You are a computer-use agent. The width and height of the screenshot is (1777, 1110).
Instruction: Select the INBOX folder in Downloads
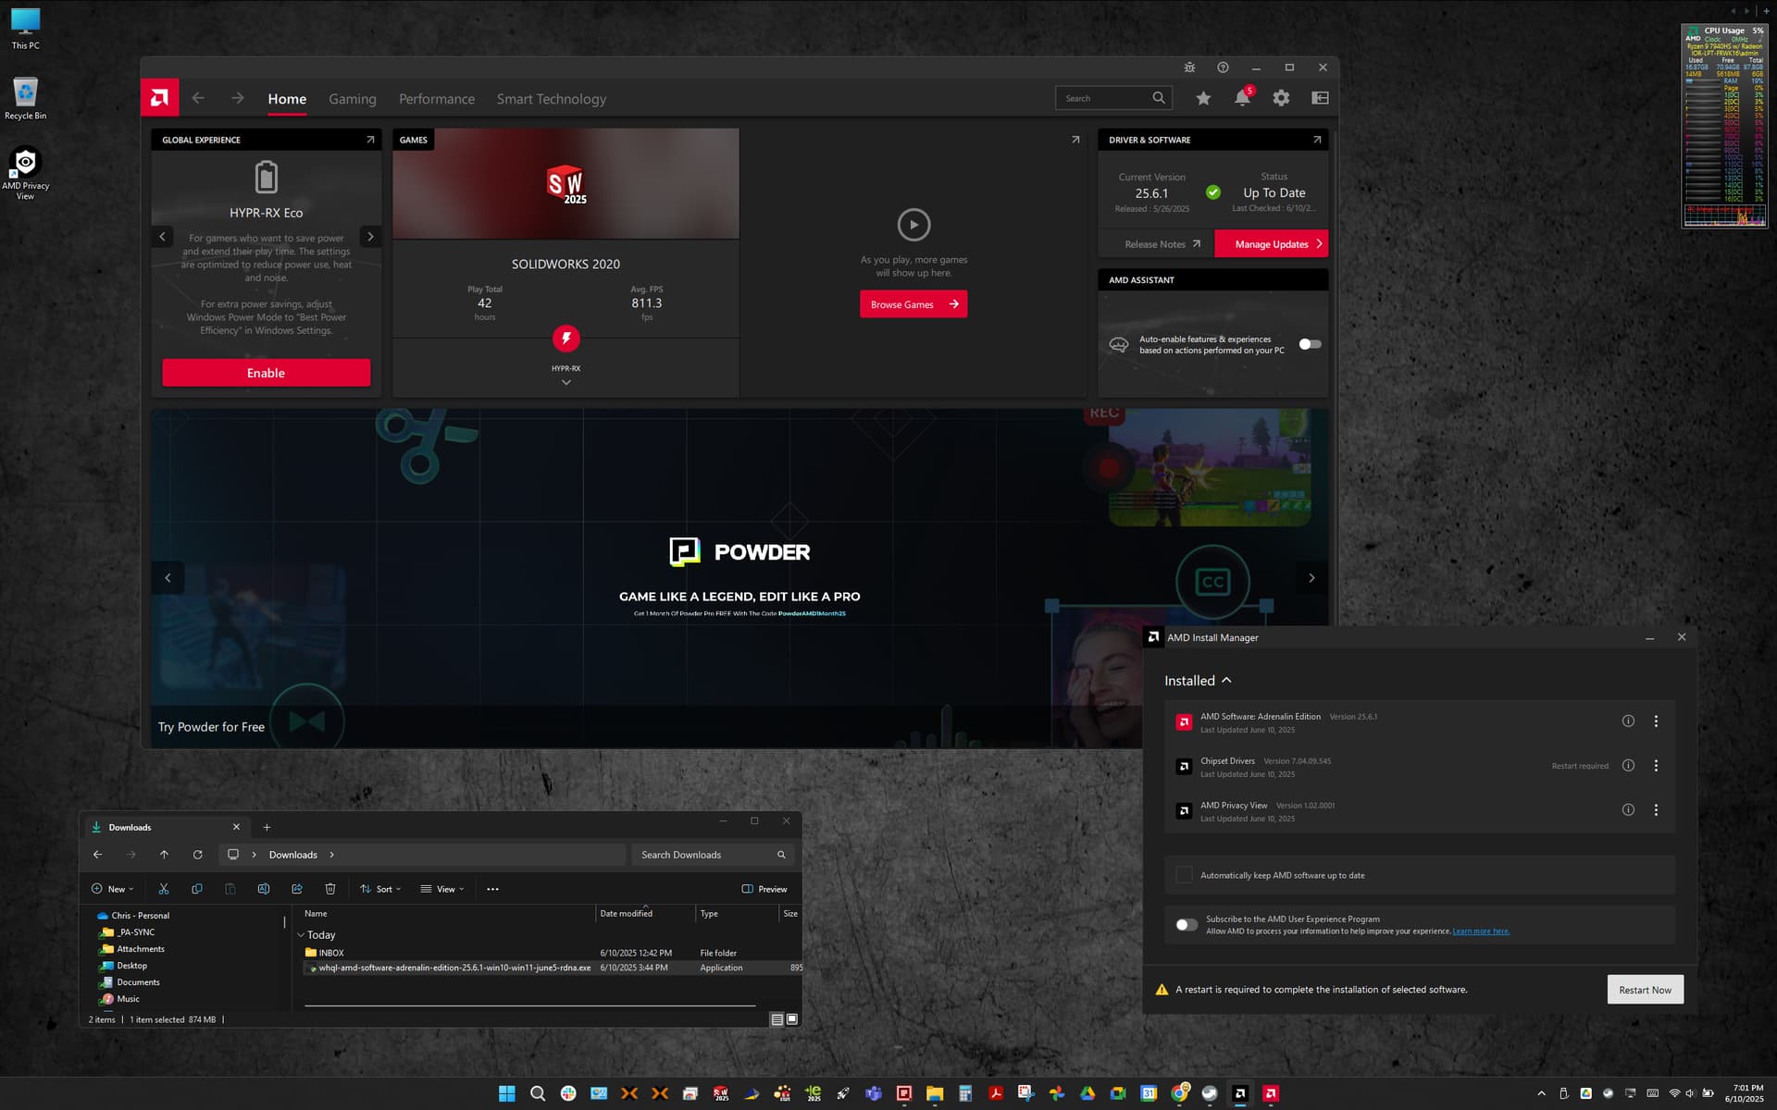click(x=331, y=953)
